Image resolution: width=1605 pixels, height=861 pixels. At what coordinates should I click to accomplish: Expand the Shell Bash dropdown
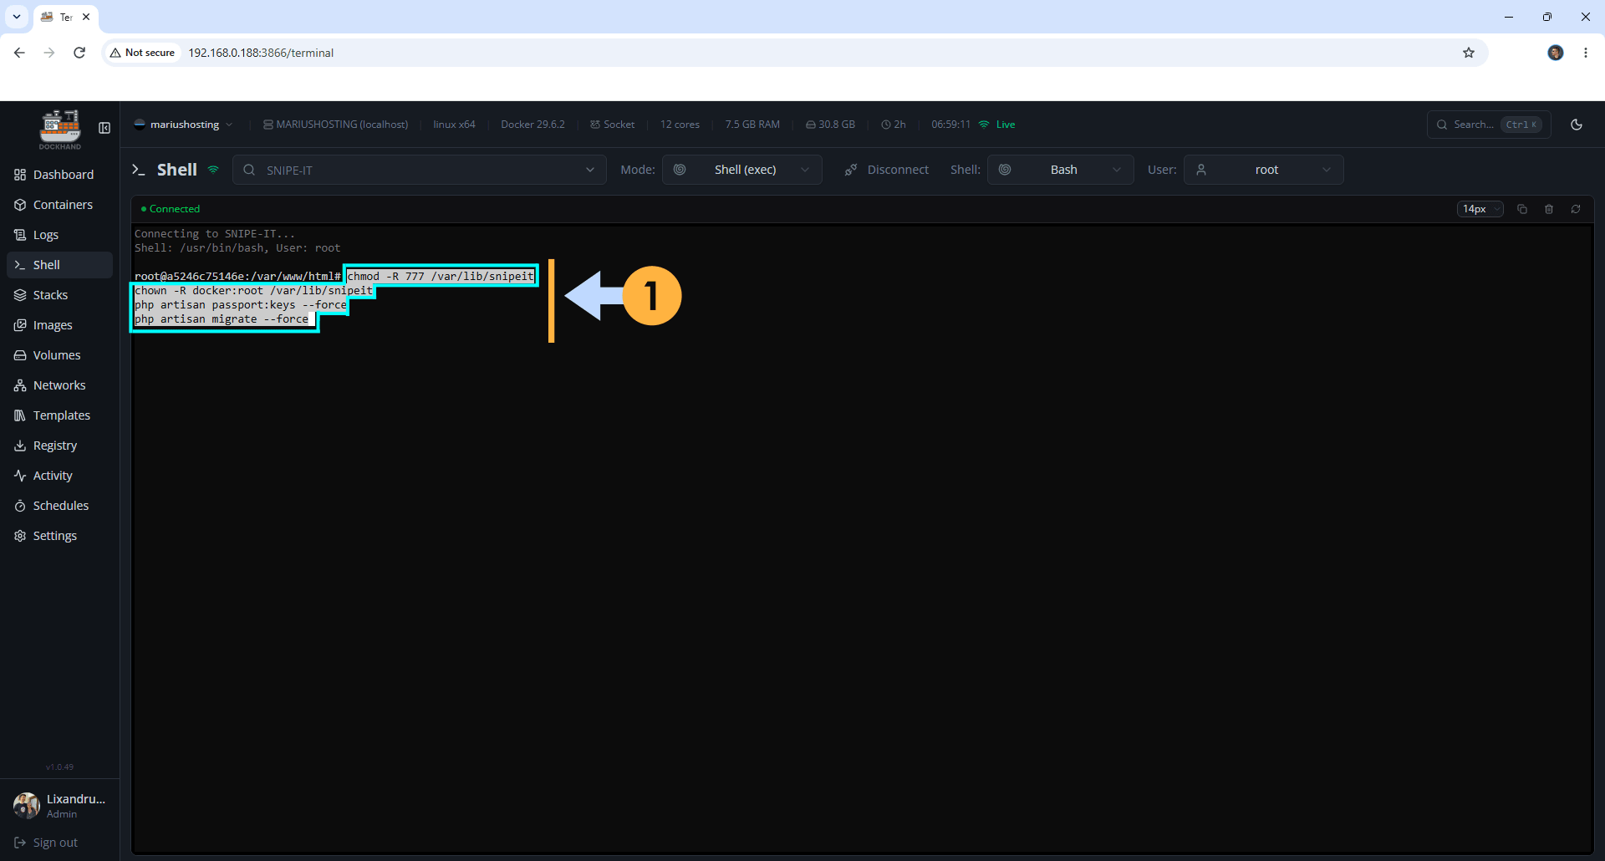tap(1060, 170)
